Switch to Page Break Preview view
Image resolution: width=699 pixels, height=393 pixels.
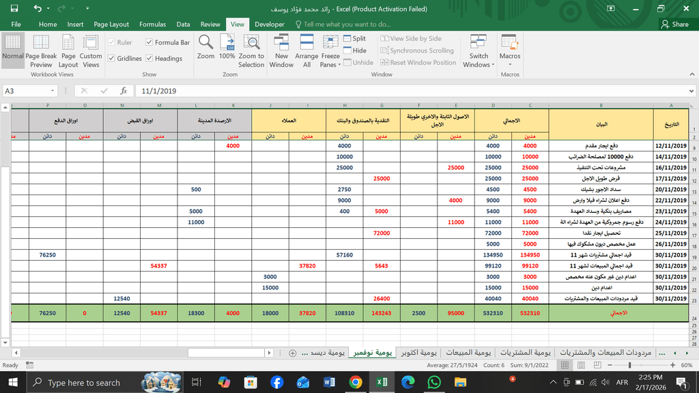41,50
